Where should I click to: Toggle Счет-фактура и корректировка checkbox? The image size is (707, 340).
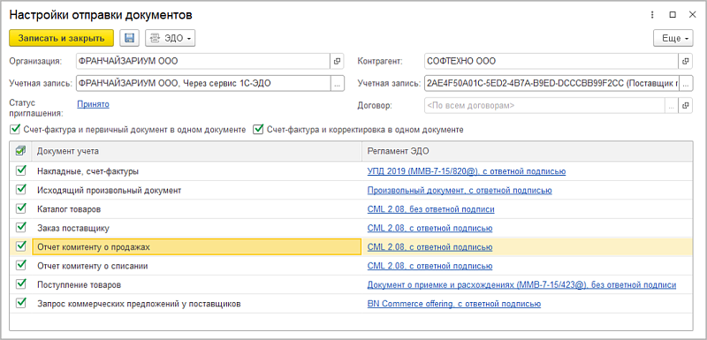click(x=258, y=130)
